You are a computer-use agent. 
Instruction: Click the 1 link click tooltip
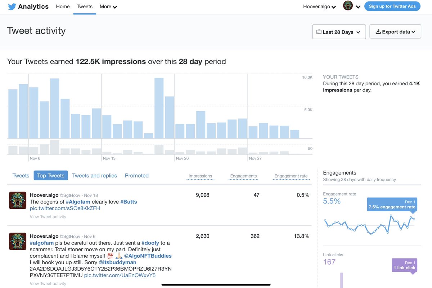[404, 265]
